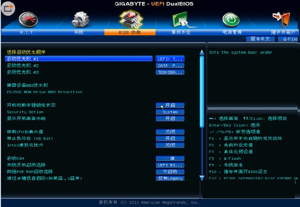Click the scroll up arrow
The image size is (300, 207).
(202, 52)
